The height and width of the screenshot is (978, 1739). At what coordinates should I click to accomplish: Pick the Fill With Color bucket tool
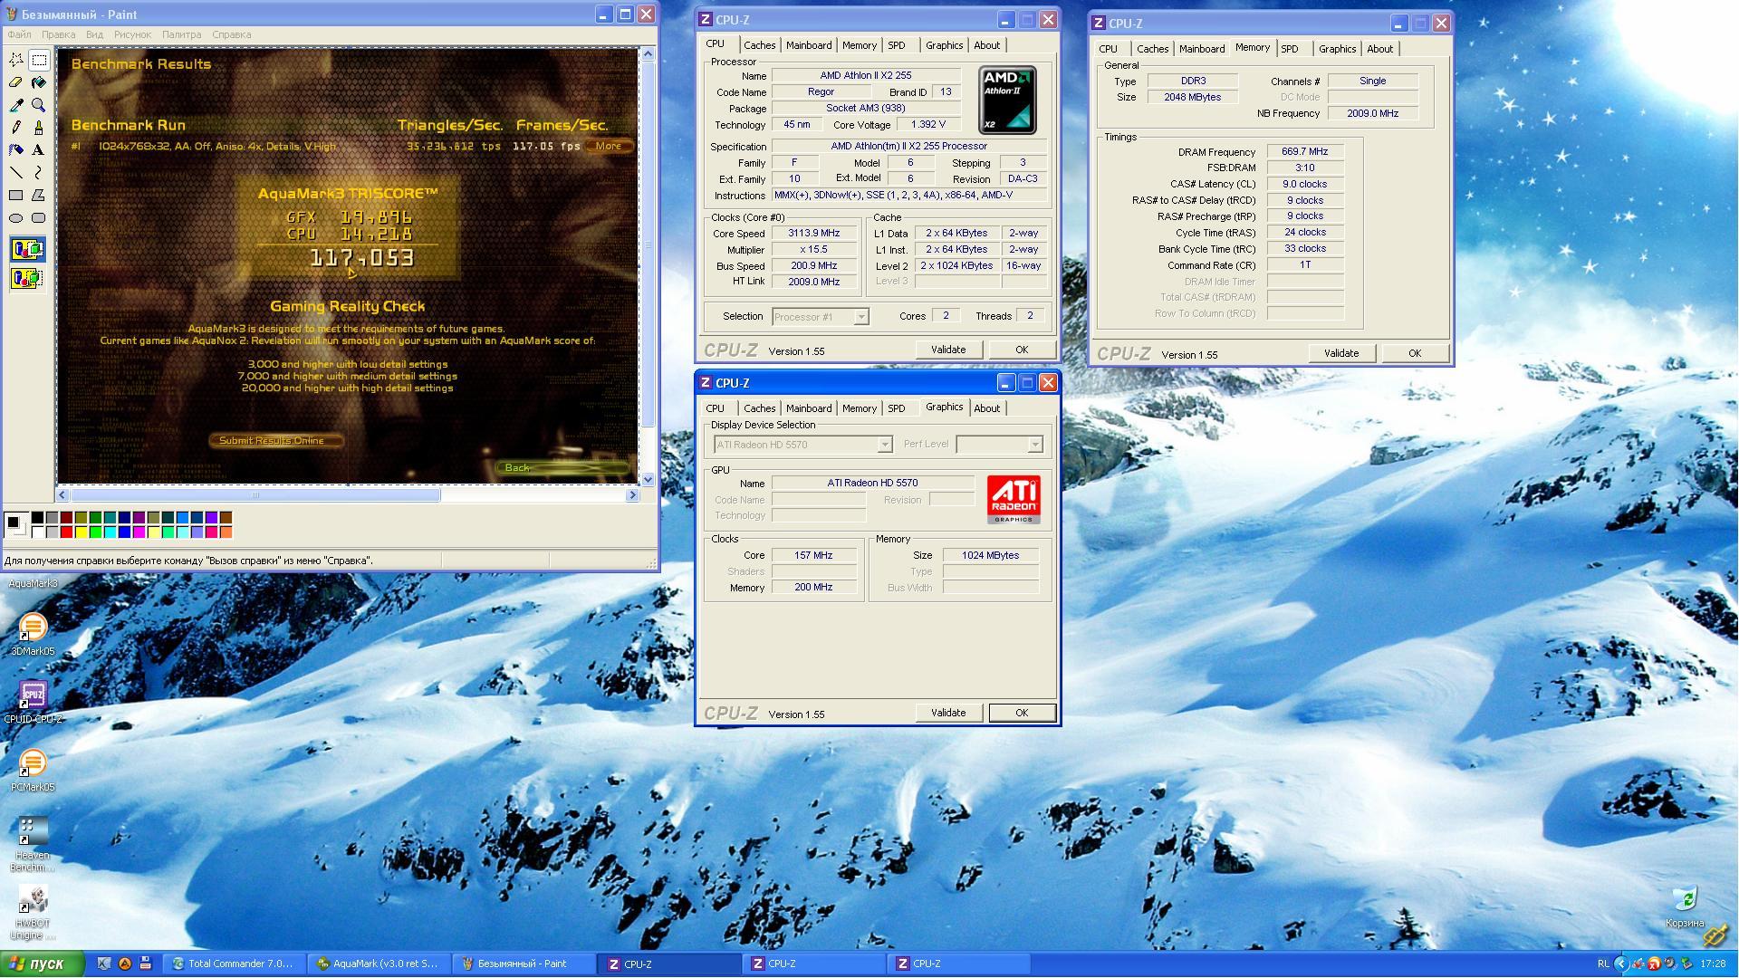pyautogui.click(x=39, y=82)
